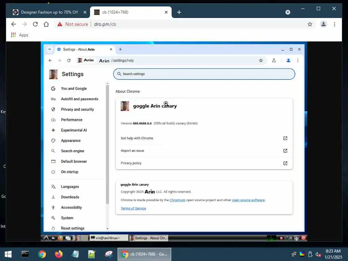Click muted volume tray icon

tap(318, 254)
